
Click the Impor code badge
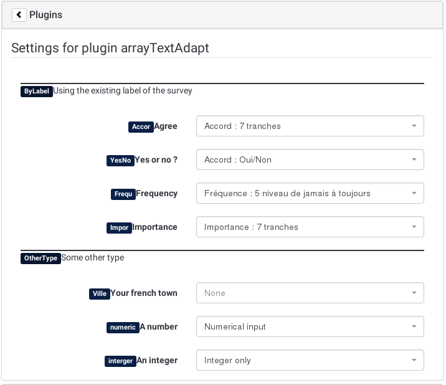tap(119, 227)
